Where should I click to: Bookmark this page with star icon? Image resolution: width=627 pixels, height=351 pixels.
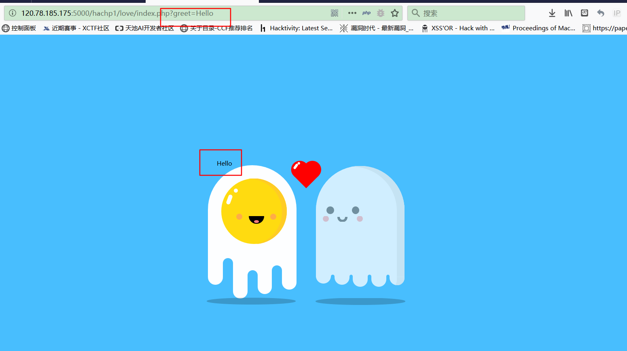[x=395, y=13]
